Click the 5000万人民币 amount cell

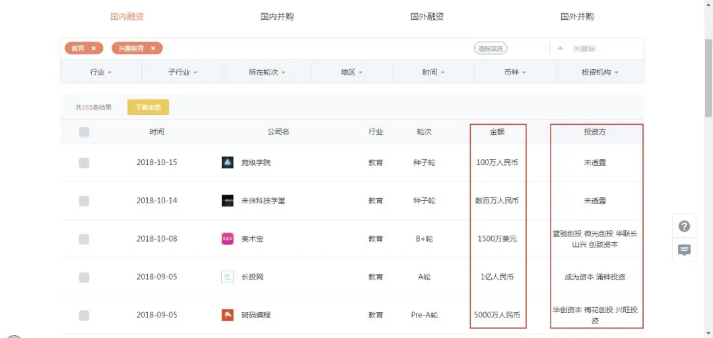pos(497,315)
